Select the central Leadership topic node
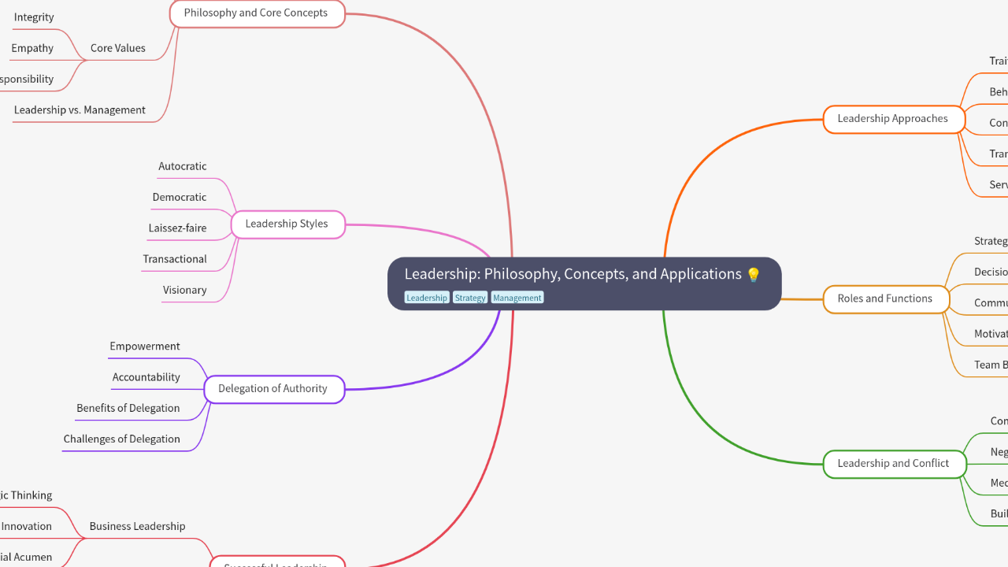 [584, 283]
